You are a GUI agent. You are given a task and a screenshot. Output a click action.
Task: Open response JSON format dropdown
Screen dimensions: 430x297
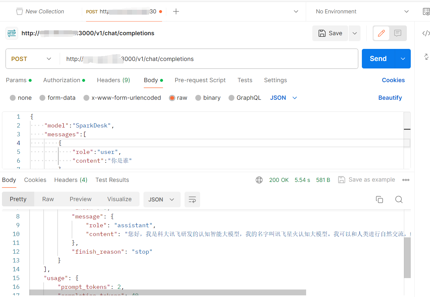(x=162, y=200)
